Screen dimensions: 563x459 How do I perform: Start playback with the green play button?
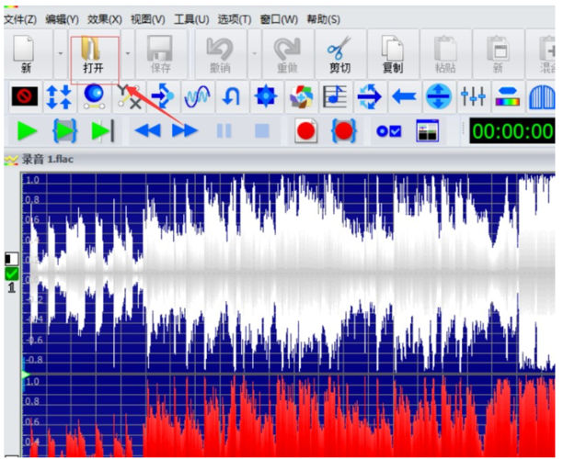pos(27,131)
